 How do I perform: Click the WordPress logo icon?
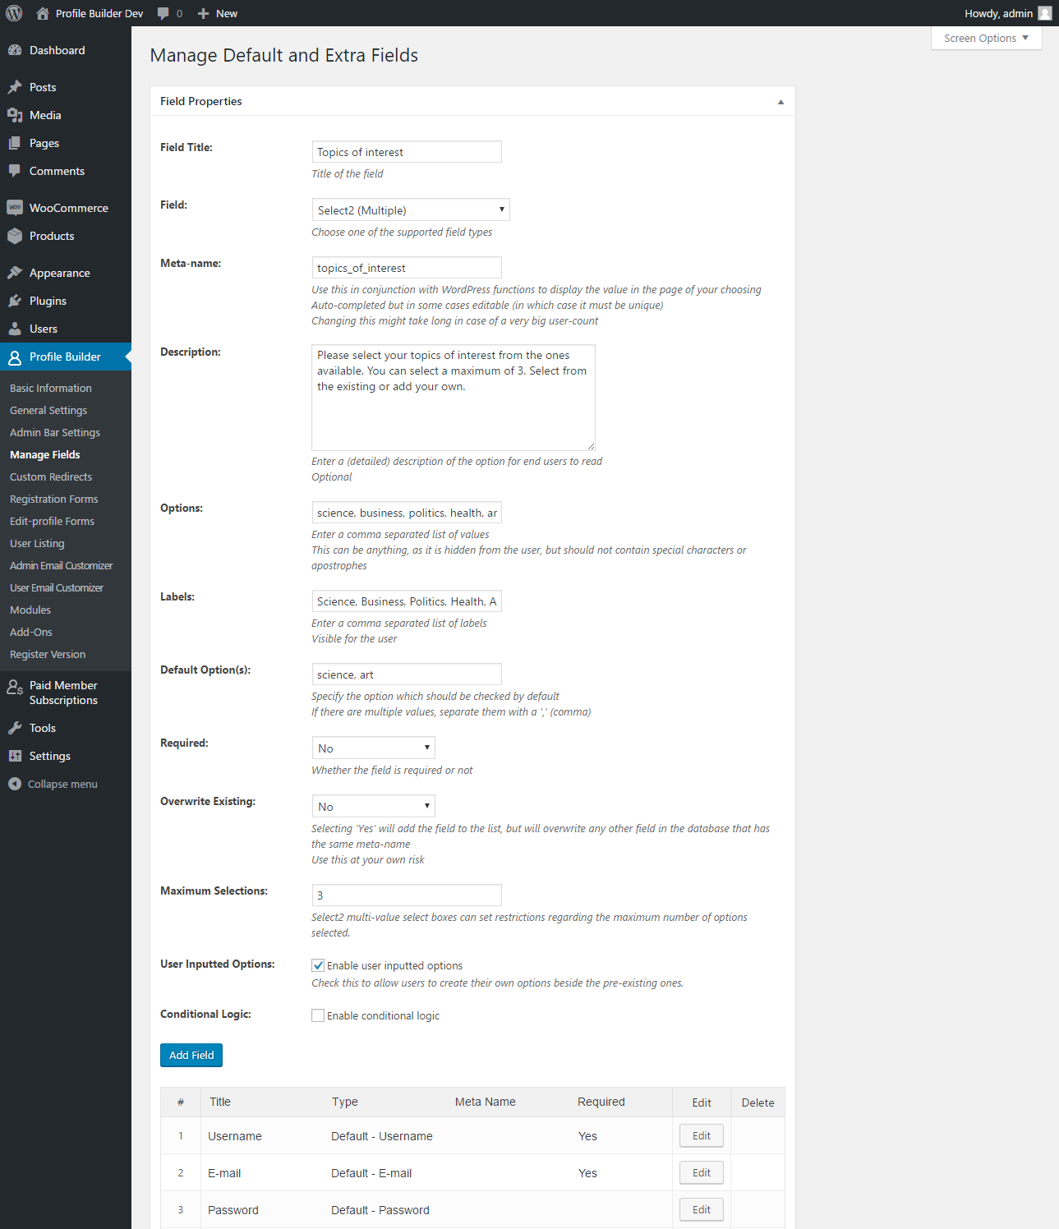(14, 13)
